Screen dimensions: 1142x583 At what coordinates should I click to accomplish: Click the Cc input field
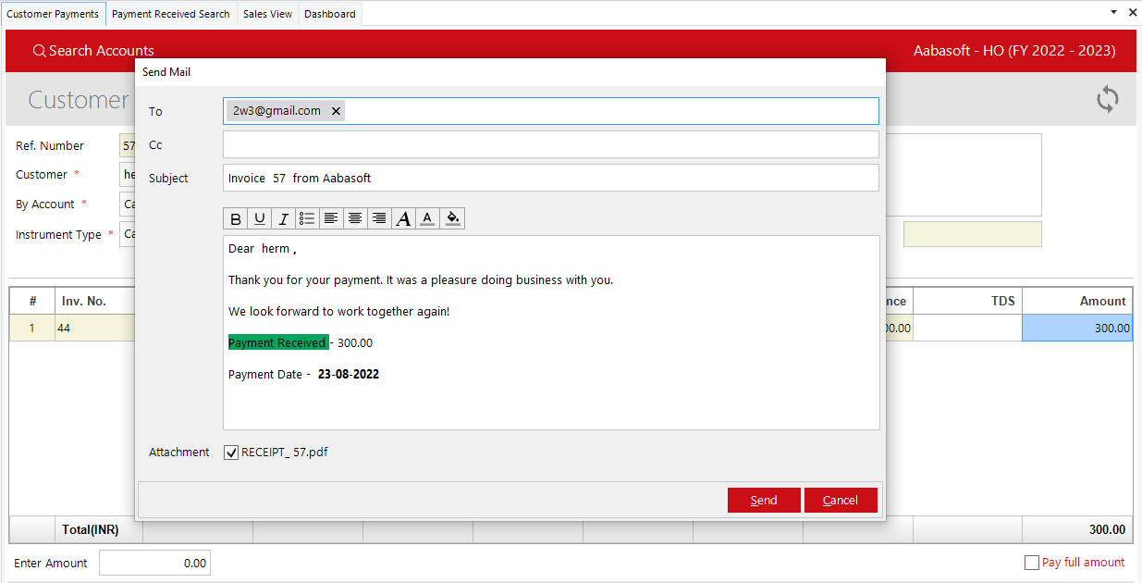551,144
